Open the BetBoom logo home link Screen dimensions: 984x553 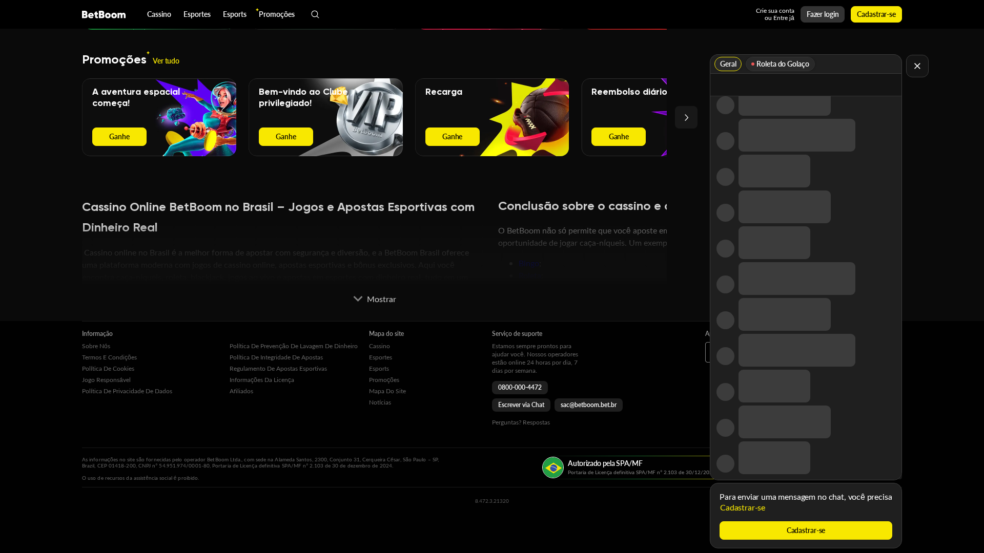point(104,14)
